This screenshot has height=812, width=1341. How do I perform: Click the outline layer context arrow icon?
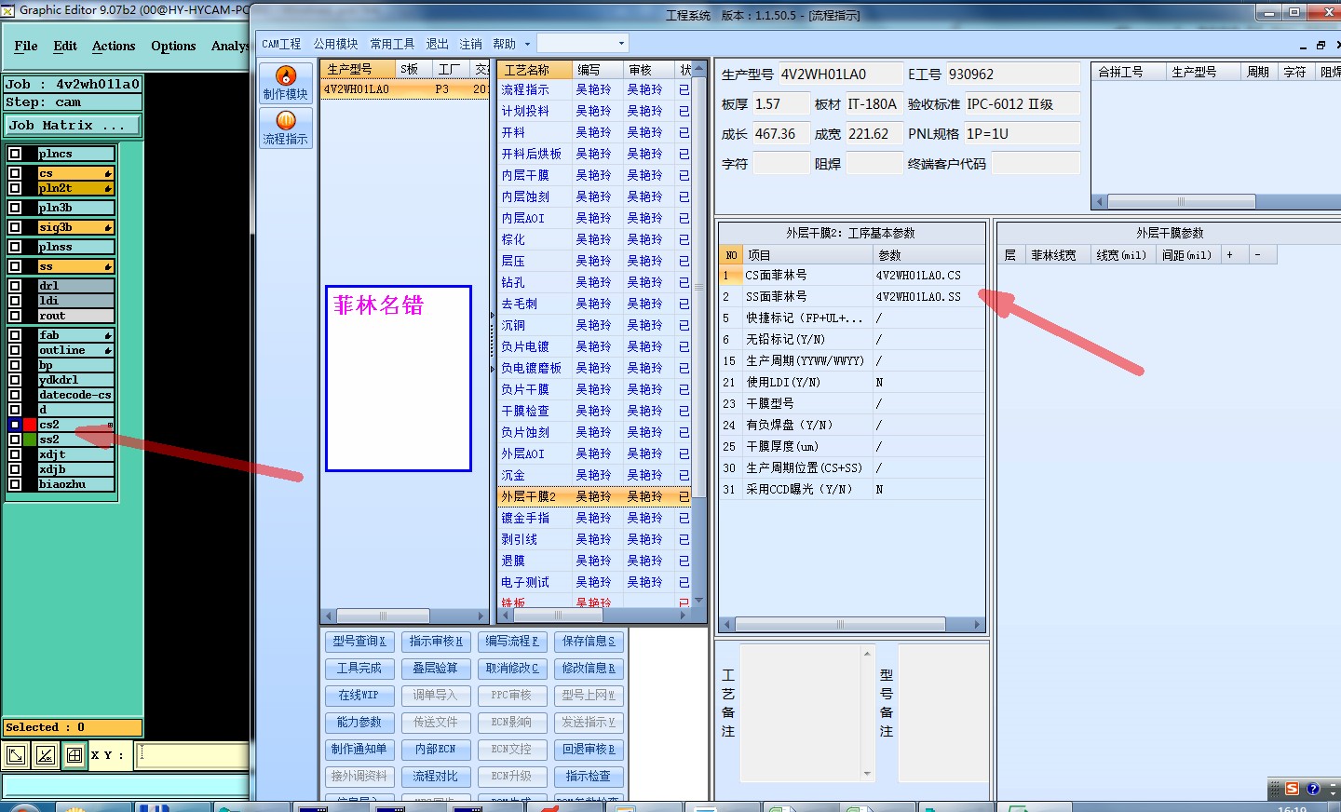pyautogui.click(x=108, y=351)
